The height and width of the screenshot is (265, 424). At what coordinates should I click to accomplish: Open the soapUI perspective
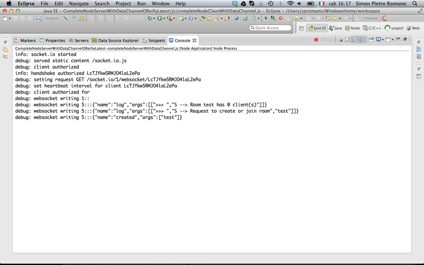394,28
